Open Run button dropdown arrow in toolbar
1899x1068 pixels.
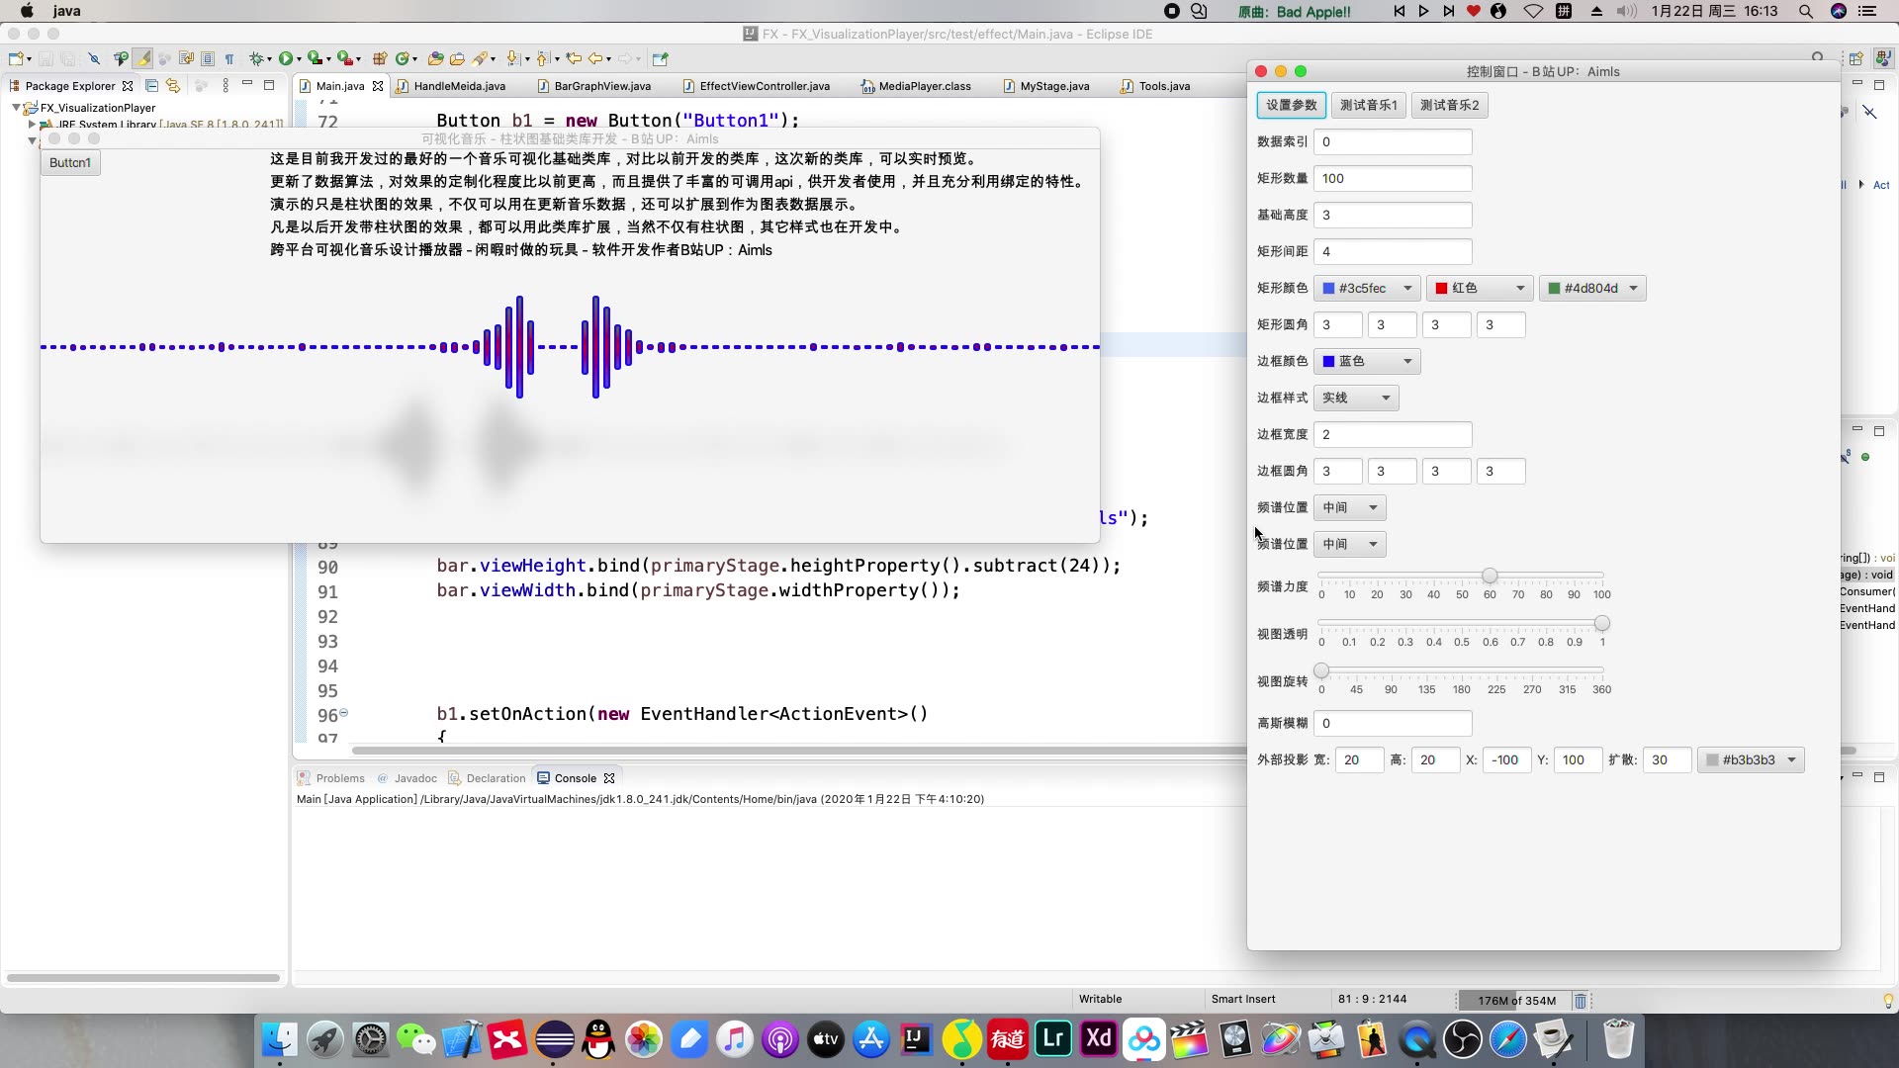[x=299, y=59]
